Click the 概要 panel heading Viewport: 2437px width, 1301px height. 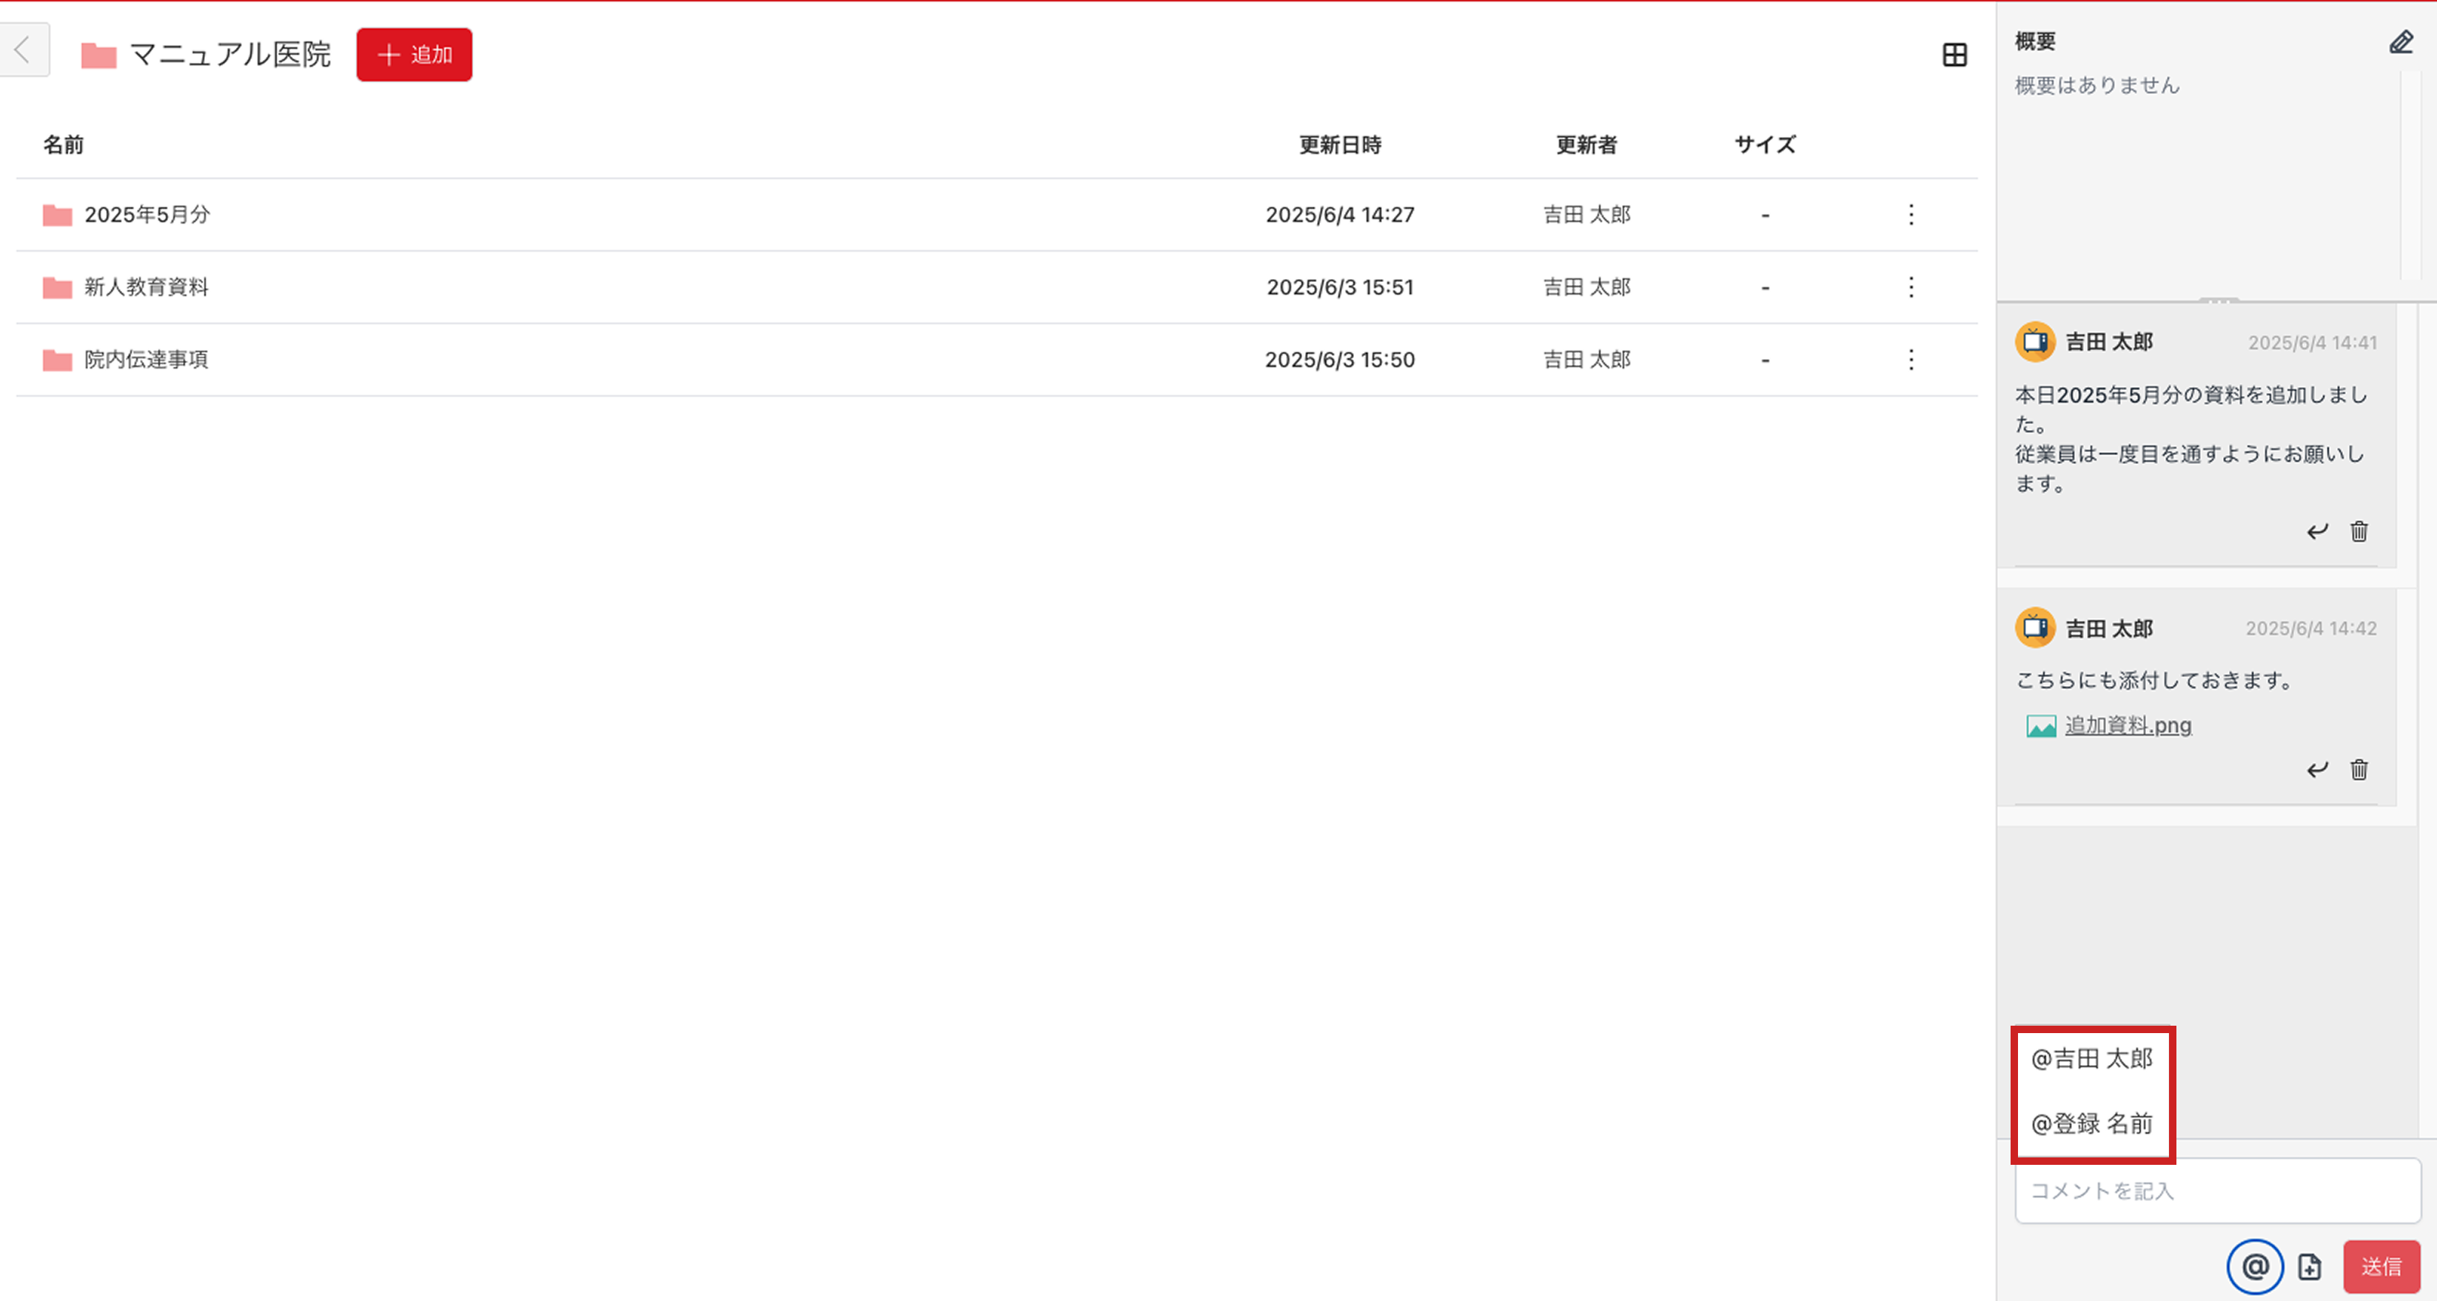pyautogui.click(x=2035, y=41)
